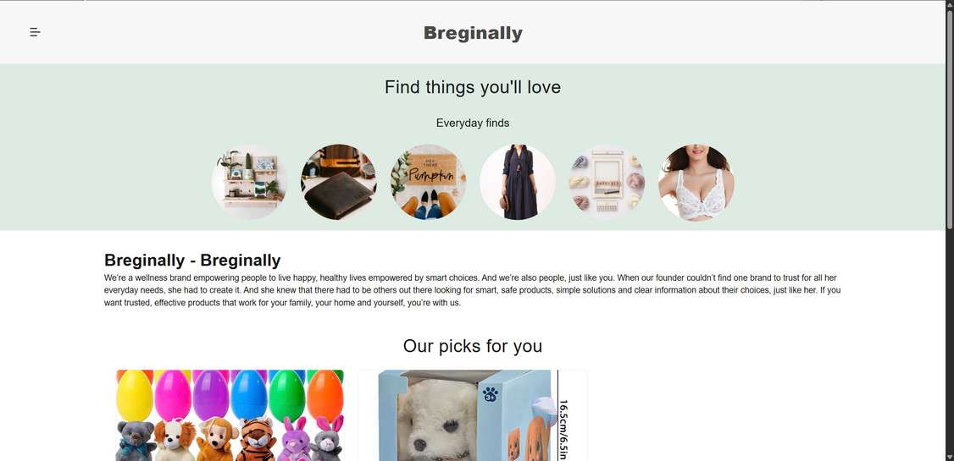The width and height of the screenshot is (954, 461).
Task: Choose the navy dress category circle
Action: [x=518, y=182]
